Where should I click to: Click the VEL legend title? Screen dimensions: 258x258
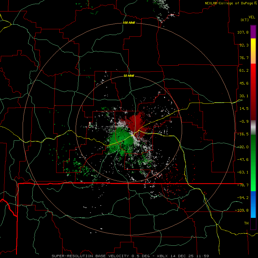click(252, 17)
